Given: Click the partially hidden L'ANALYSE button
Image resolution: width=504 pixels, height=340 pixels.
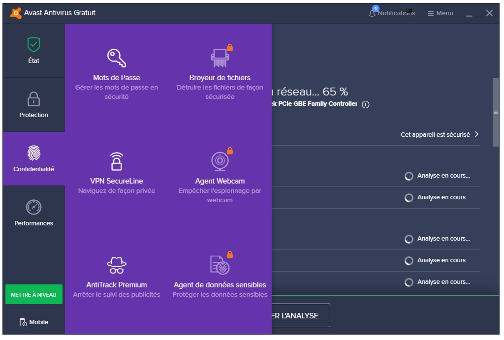Looking at the screenshot, I should 300,315.
